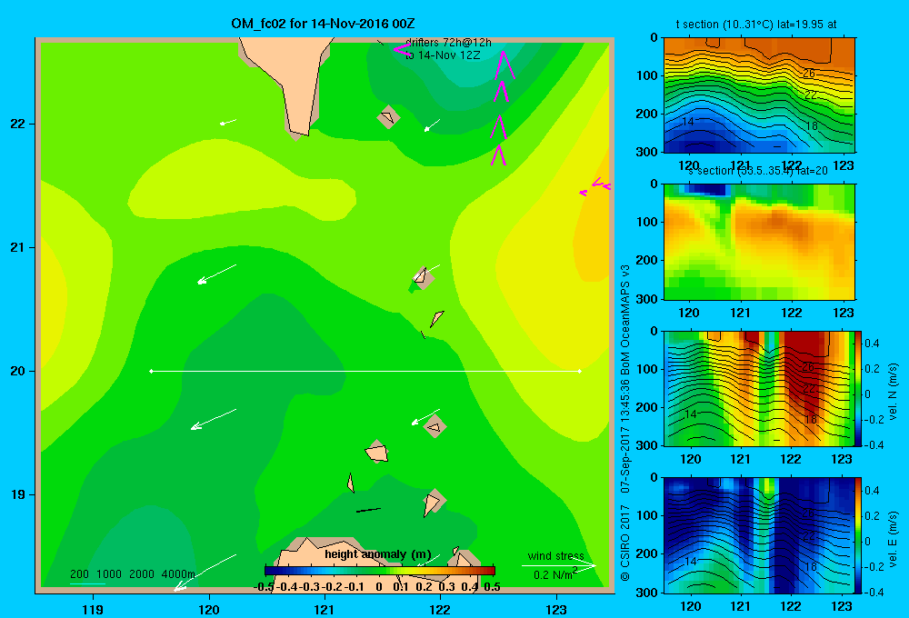Select the 'drifters 72h@12h' label

(448, 43)
